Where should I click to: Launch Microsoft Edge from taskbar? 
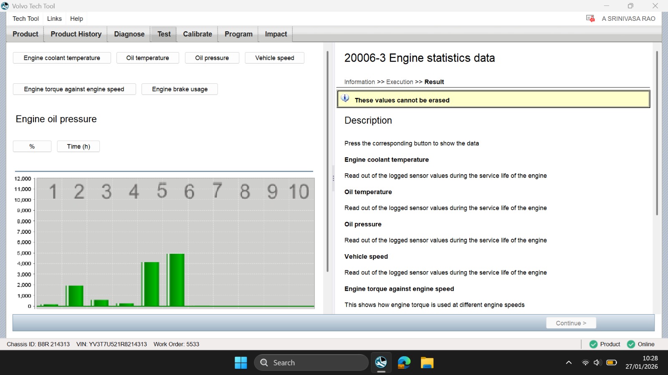(x=404, y=362)
